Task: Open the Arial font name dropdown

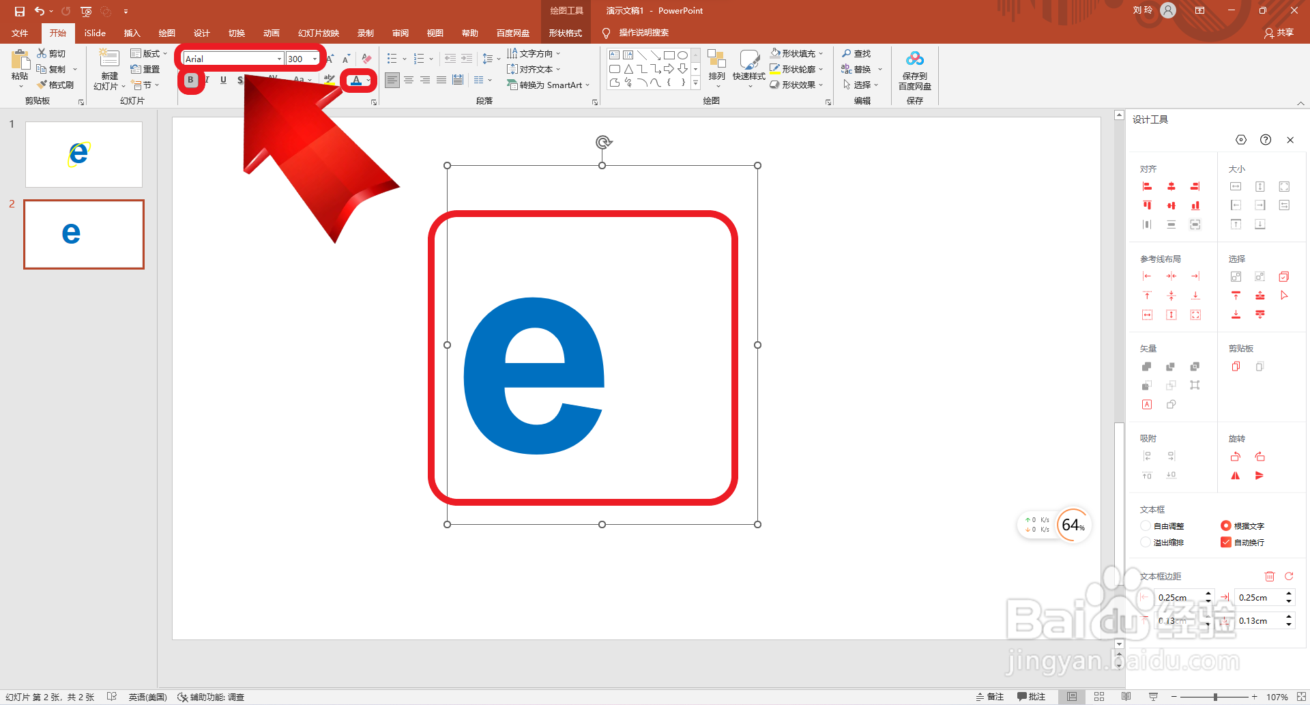Action: [279, 59]
